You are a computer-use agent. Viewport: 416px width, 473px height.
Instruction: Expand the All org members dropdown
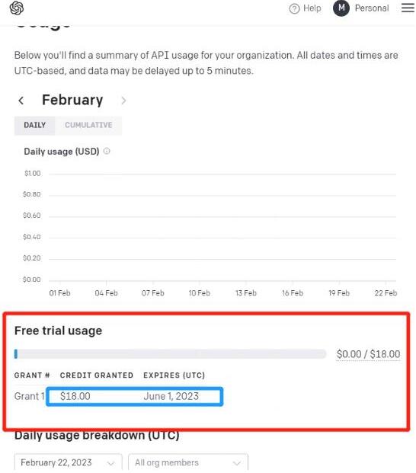pyautogui.click(x=188, y=462)
